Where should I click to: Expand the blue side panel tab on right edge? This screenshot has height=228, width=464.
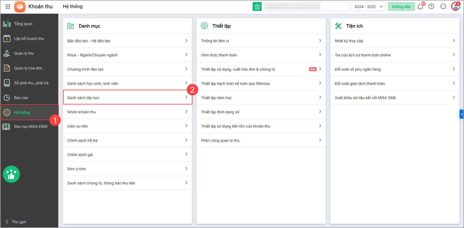pyautogui.click(x=461, y=114)
